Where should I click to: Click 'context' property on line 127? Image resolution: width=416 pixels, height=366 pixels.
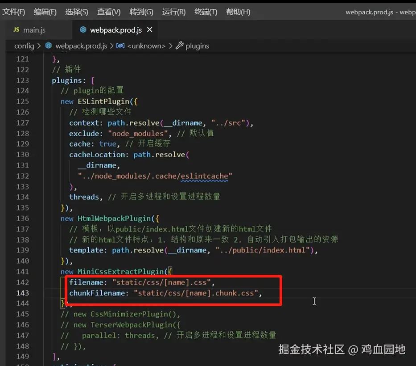(x=84, y=123)
